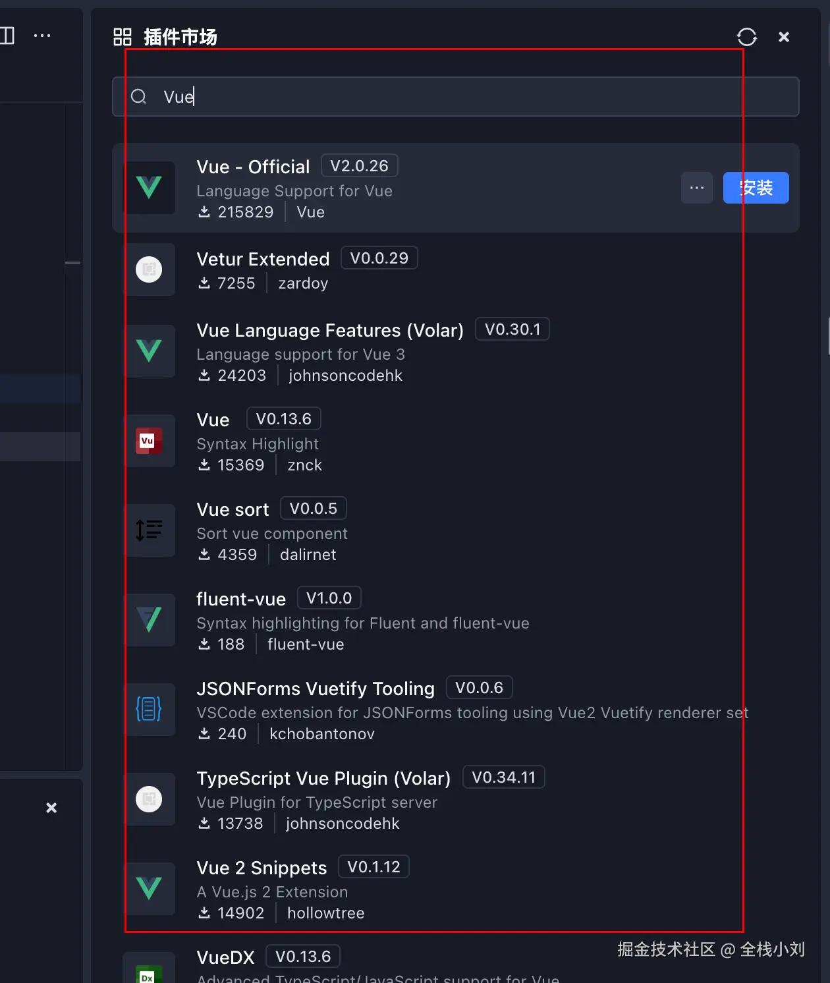The width and height of the screenshot is (830, 983).
Task: Select TypeScript Vue Plugin (Volar) title
Action: [323, 778]
